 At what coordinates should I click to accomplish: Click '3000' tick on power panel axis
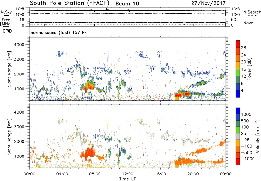tap(19, 59)
